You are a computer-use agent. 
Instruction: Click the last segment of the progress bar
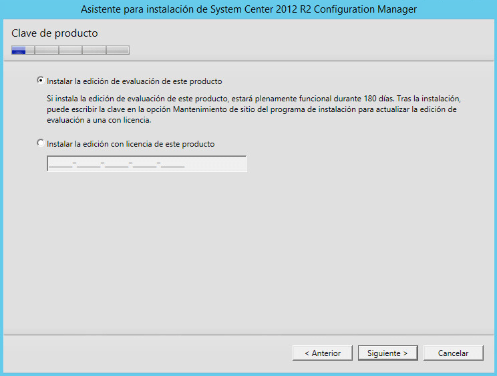pyautogui.click(x=118, y=49)
